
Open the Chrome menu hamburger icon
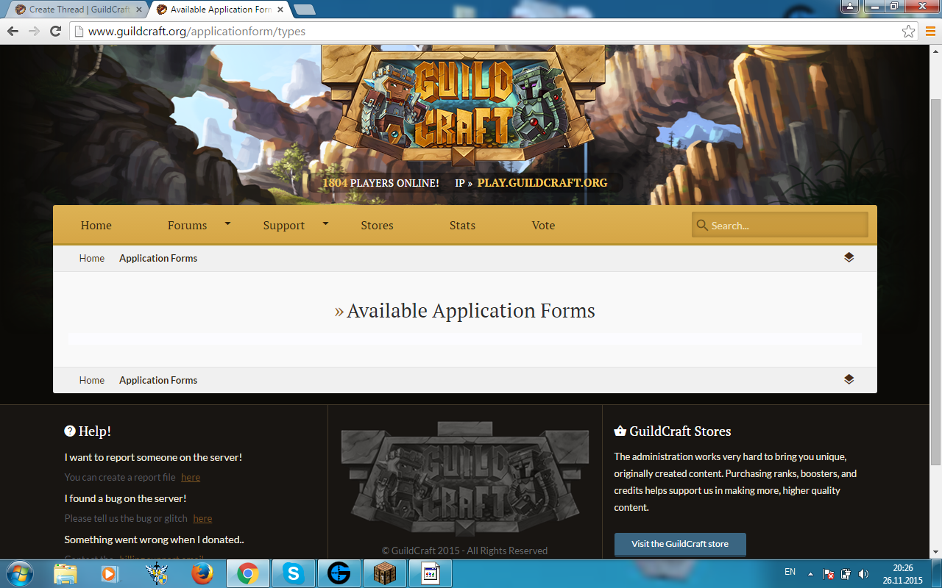(x=930, y=31)
